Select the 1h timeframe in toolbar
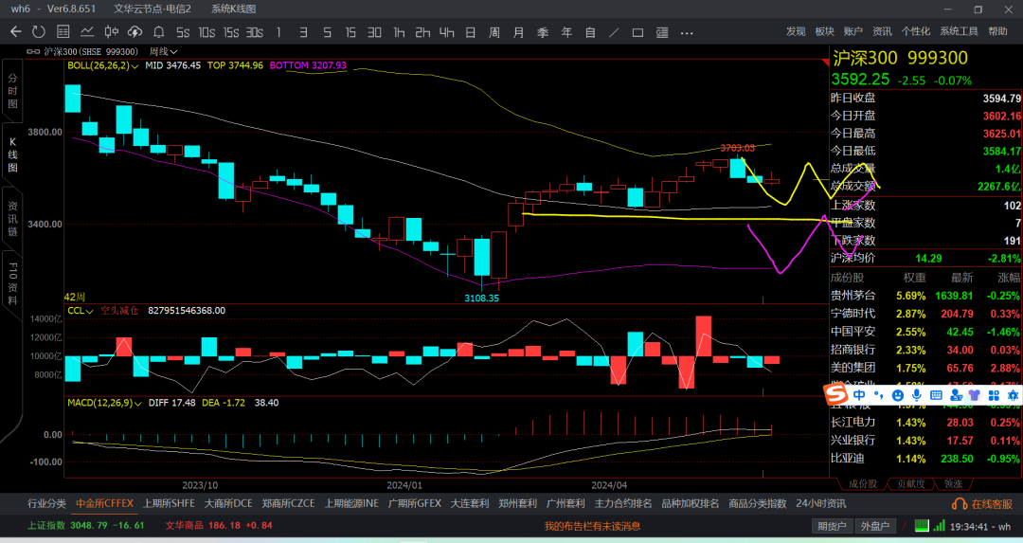This screenshot has width=1023, height=543. (399, 32)
